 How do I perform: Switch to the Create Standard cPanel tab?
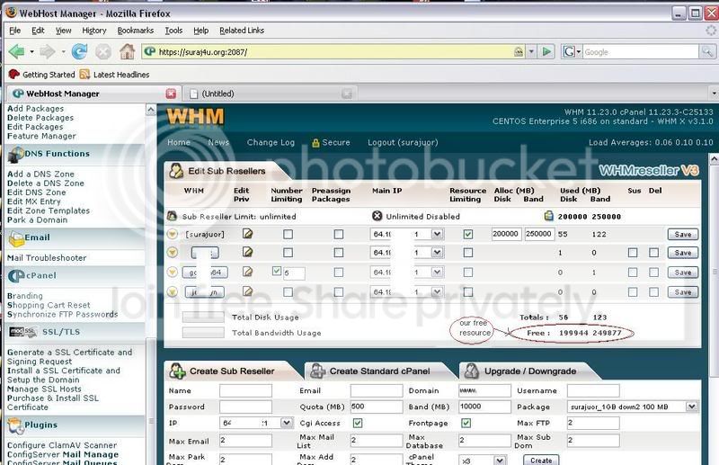(x=379, y=371)
